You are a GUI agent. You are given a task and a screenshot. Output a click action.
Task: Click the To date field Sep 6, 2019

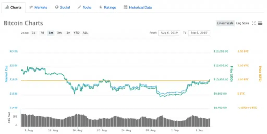pos(199,33)
